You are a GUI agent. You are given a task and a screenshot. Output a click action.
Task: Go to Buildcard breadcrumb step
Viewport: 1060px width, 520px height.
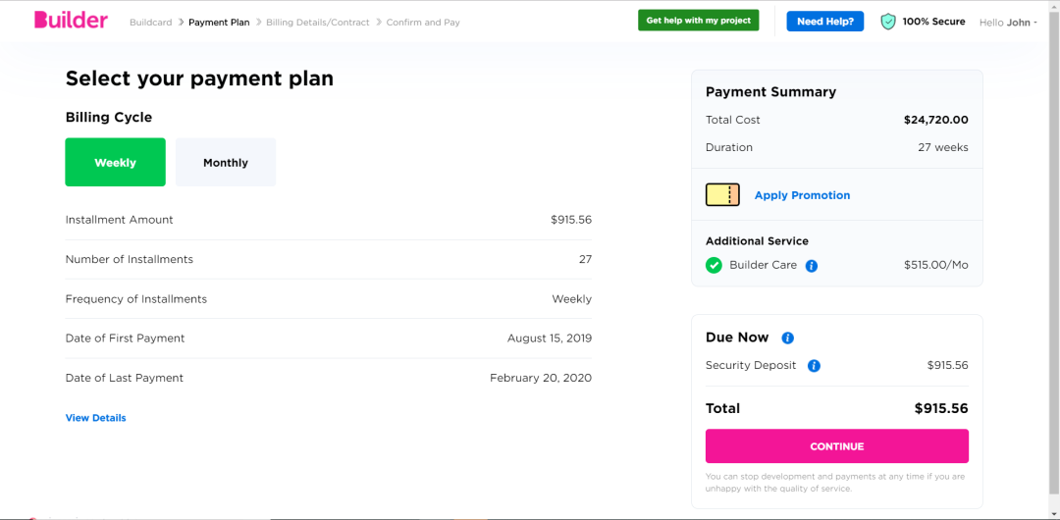[152, 23]
